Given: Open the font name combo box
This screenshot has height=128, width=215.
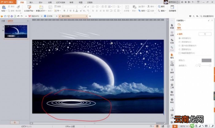Looking at the screenshot, I should pyautogui.click(x=70, y=6).
